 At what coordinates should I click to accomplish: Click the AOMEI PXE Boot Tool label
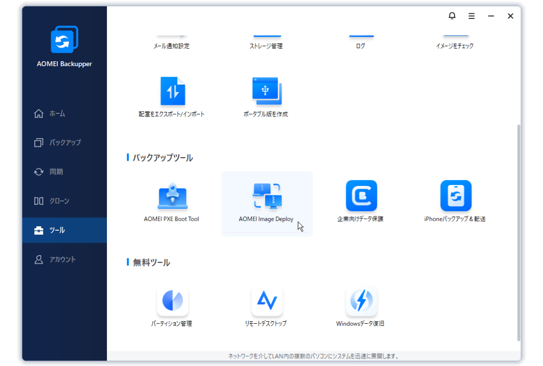pyautogui.click(x=172, y=219)
